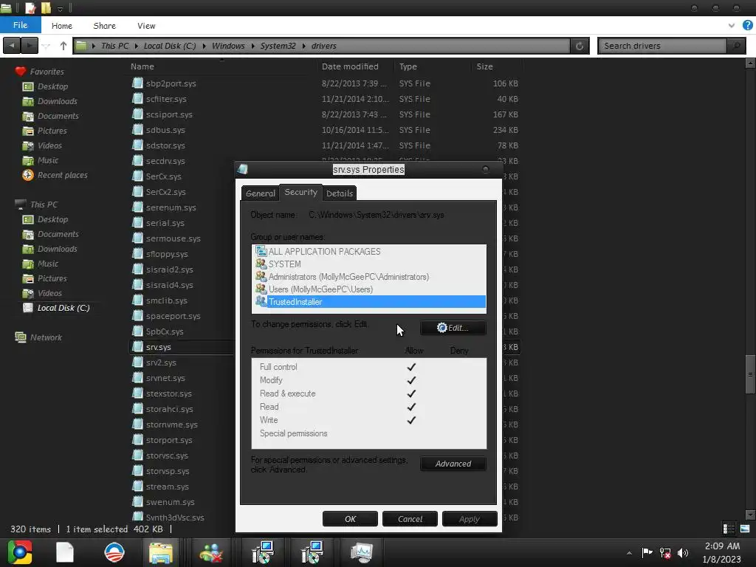
Task: Click the file list vertical scrollbar thumb
Action: pyautogui.click(x=750, y=374)
